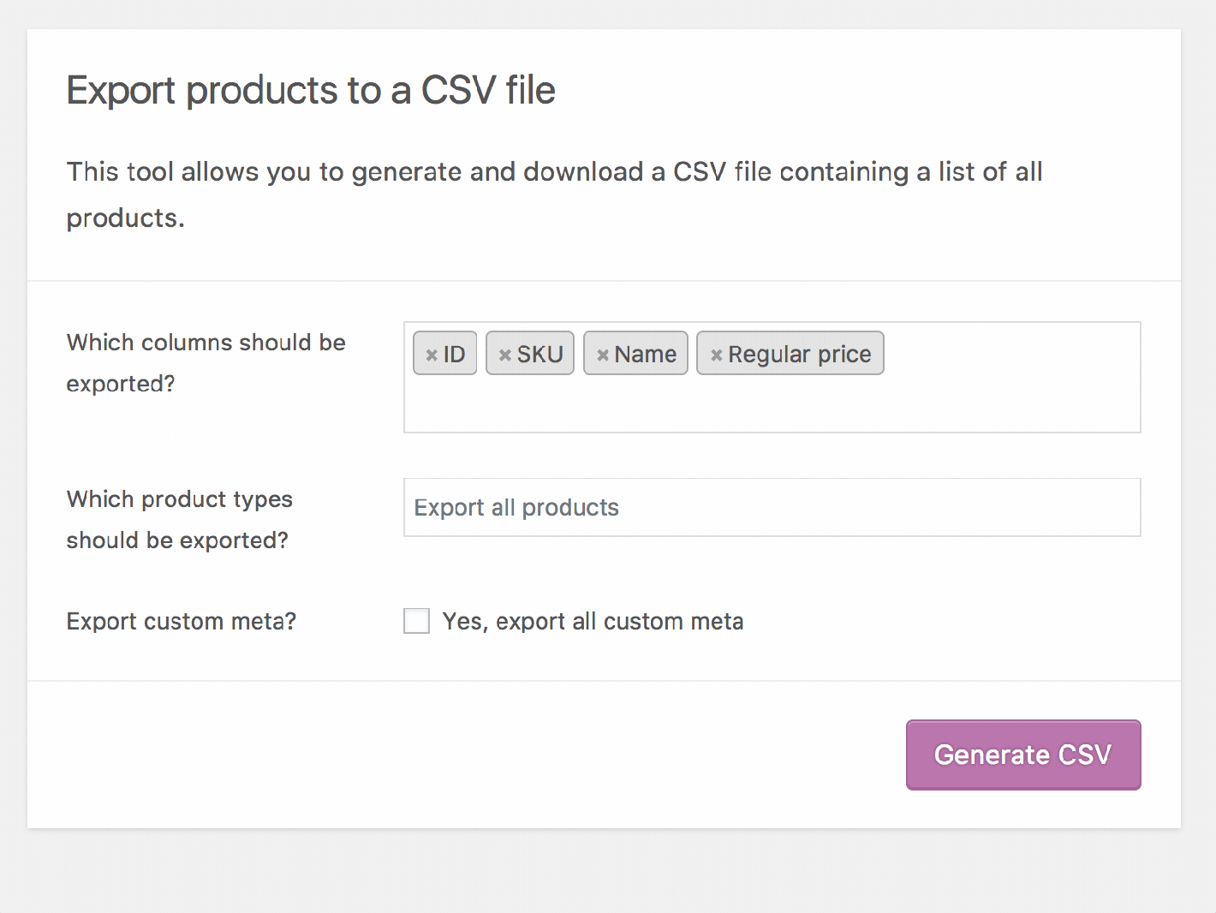Click the SKU tag label text
Viewport: 1216px width, 913px height.
[x=540, y=354]
